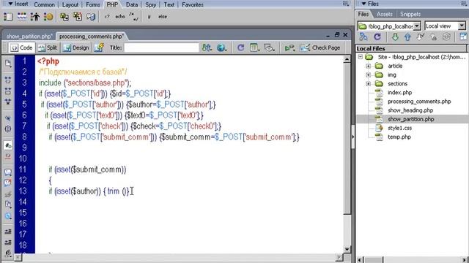Click the Live Data view lightning icon
This screenshot has height=263, width=469.
(x=99, y=47)
